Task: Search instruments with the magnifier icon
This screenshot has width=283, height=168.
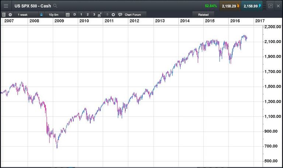Action: 55,6
